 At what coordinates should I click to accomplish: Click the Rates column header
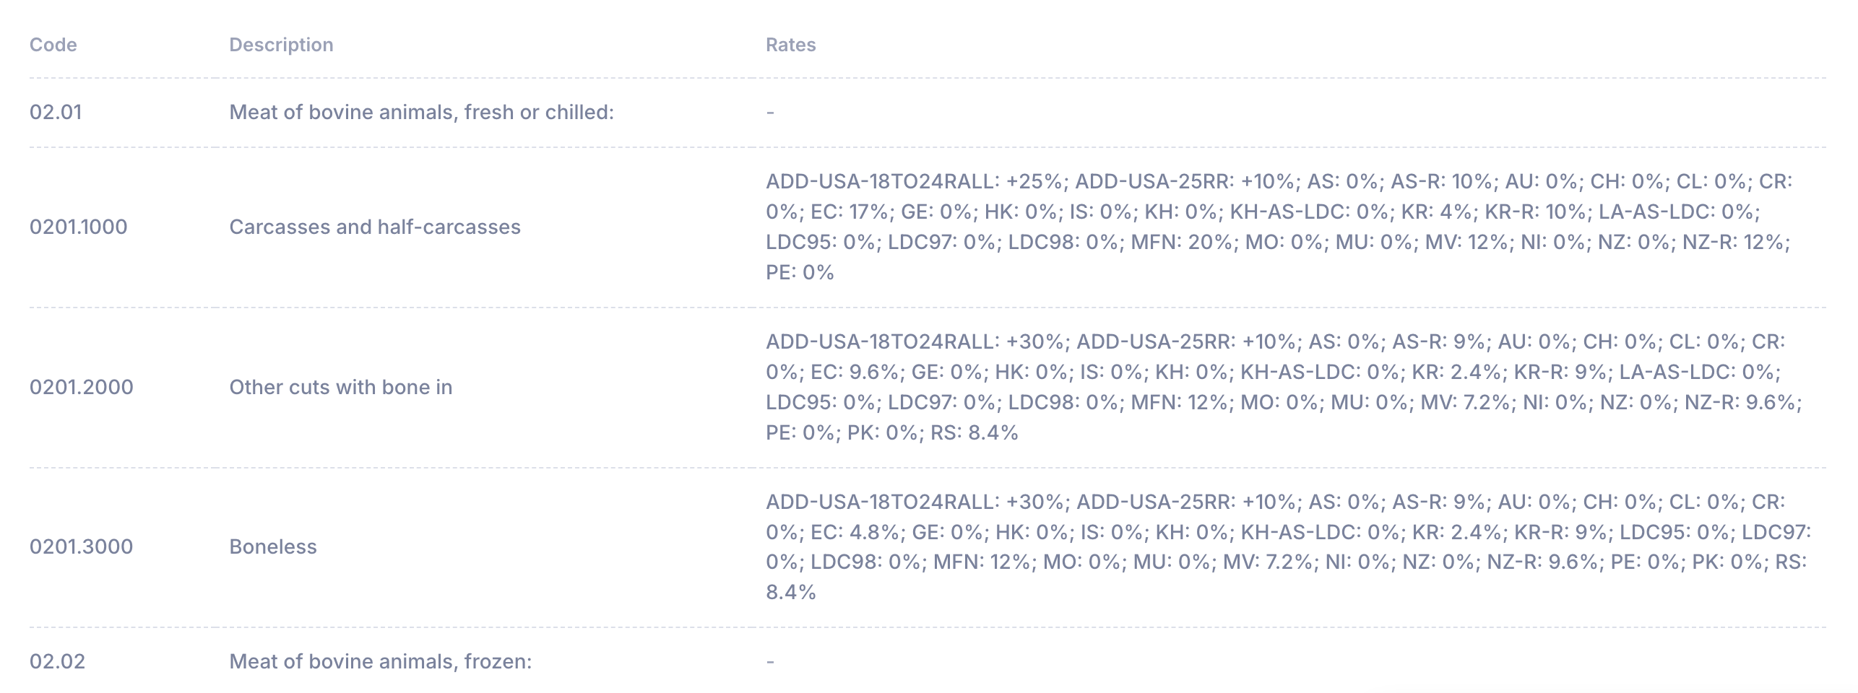(x=790, y=45)
